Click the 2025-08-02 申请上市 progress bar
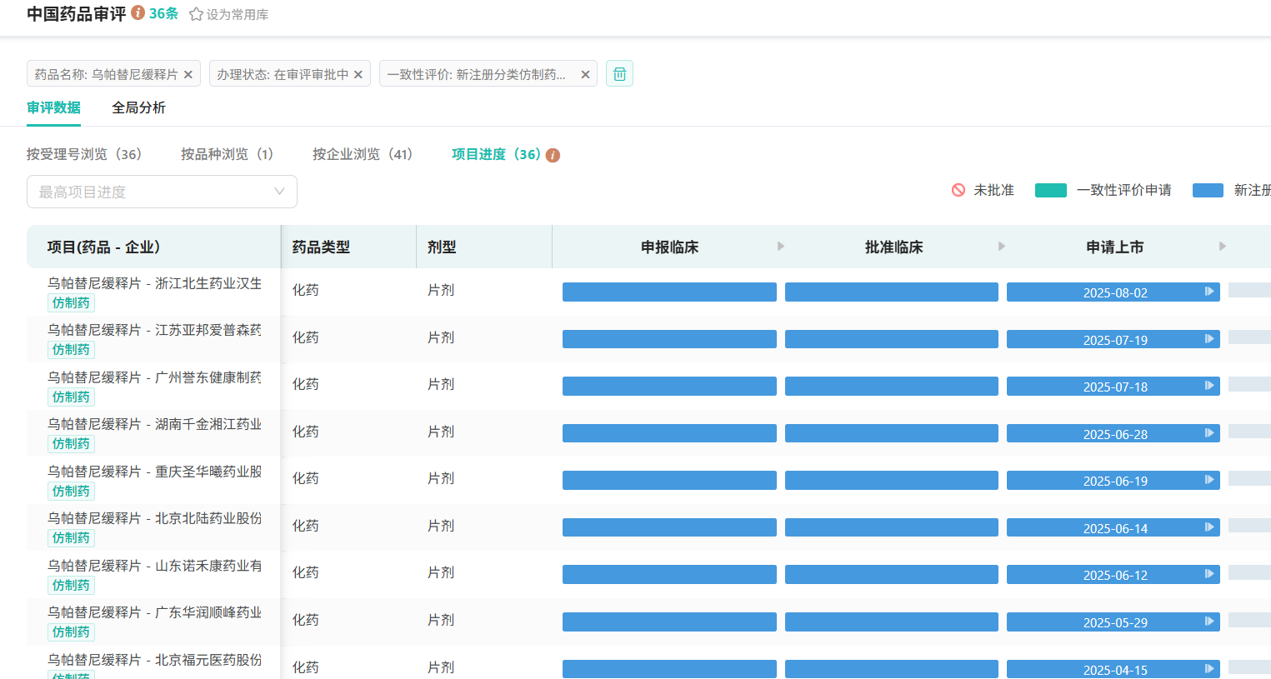This screenshot has height=679, width=1271. pos(1113,292)
